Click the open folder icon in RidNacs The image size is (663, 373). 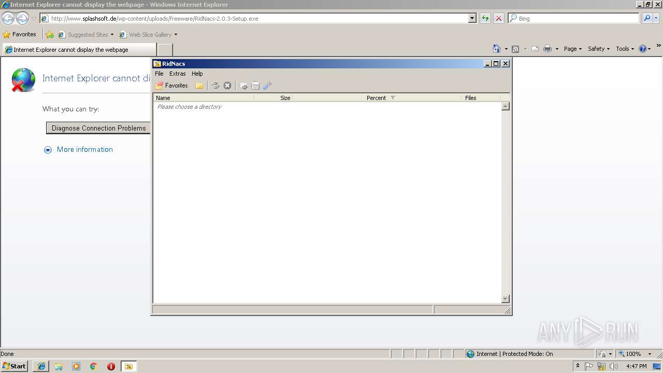[199, 85]
